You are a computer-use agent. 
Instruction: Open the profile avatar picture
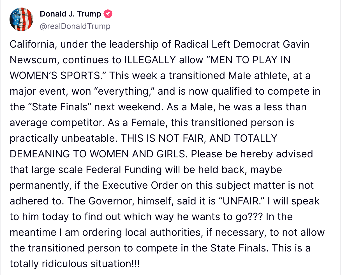pyautogui.click(x=21, y=19)
